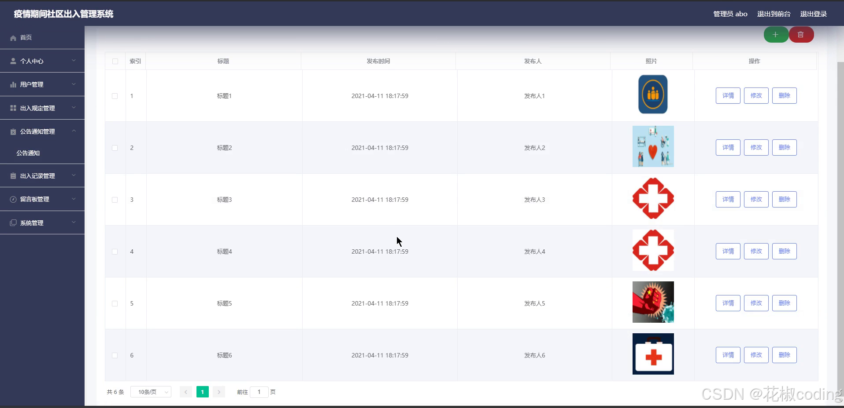Click the title 疫情期间社区出入管理系统

pos(63,14)
